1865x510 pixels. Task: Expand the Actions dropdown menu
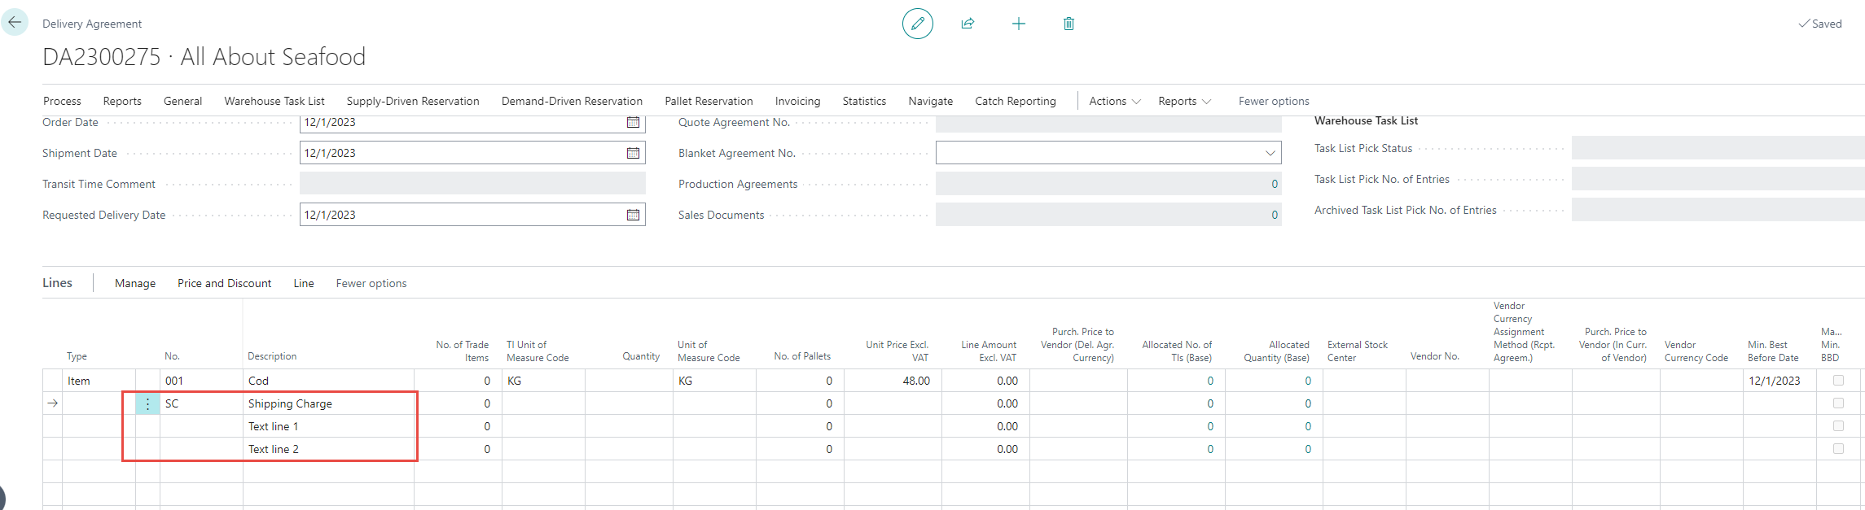(x=1114, y=101)
